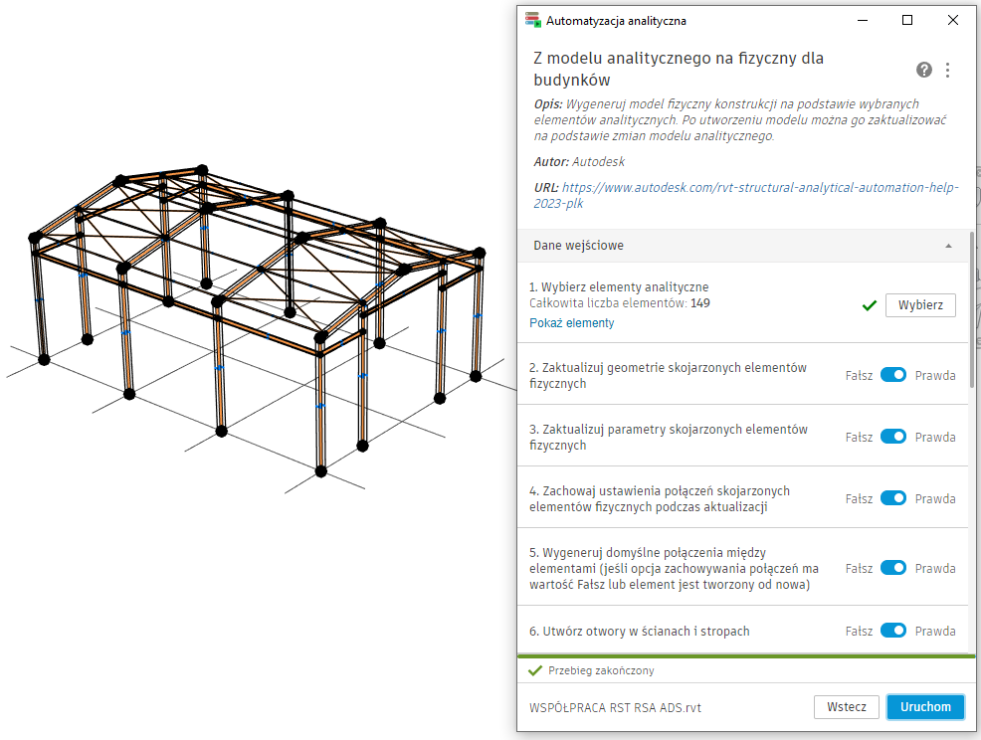Minimize the Automatyzacja analityczna window

pyautogui.click(x=863, y=20)
